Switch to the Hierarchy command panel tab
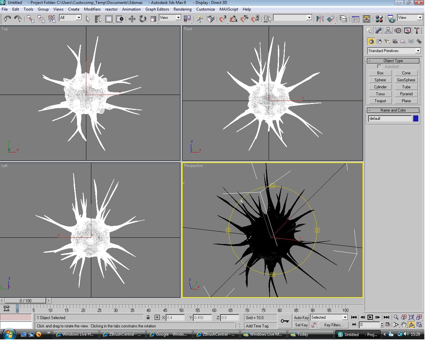The height and width of the screenshot is (340, 425). pos(388,31)
